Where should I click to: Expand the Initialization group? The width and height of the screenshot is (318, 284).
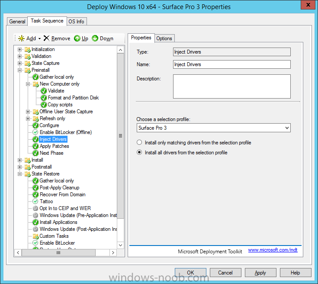point(19,49)
